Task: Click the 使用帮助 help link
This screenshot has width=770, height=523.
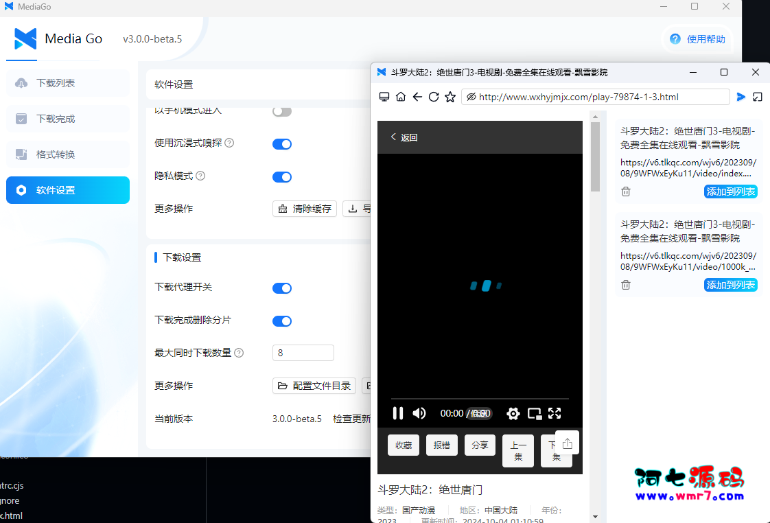Action: tap(705, 39)
